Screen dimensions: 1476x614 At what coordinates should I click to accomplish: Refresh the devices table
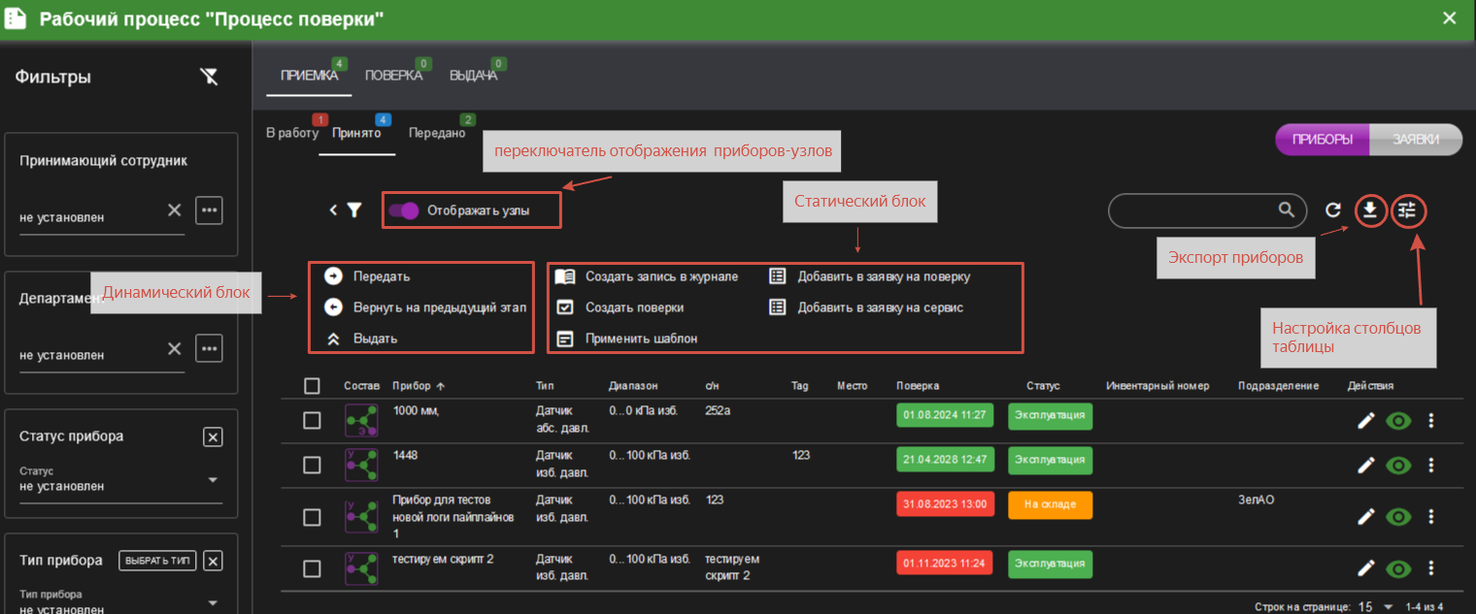1333,210
